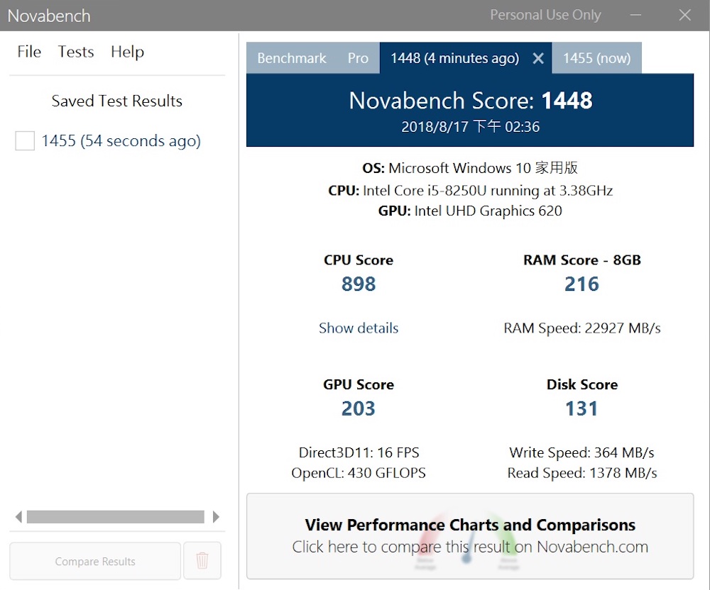
Task: Open the File menu
Action: [29, 52]
